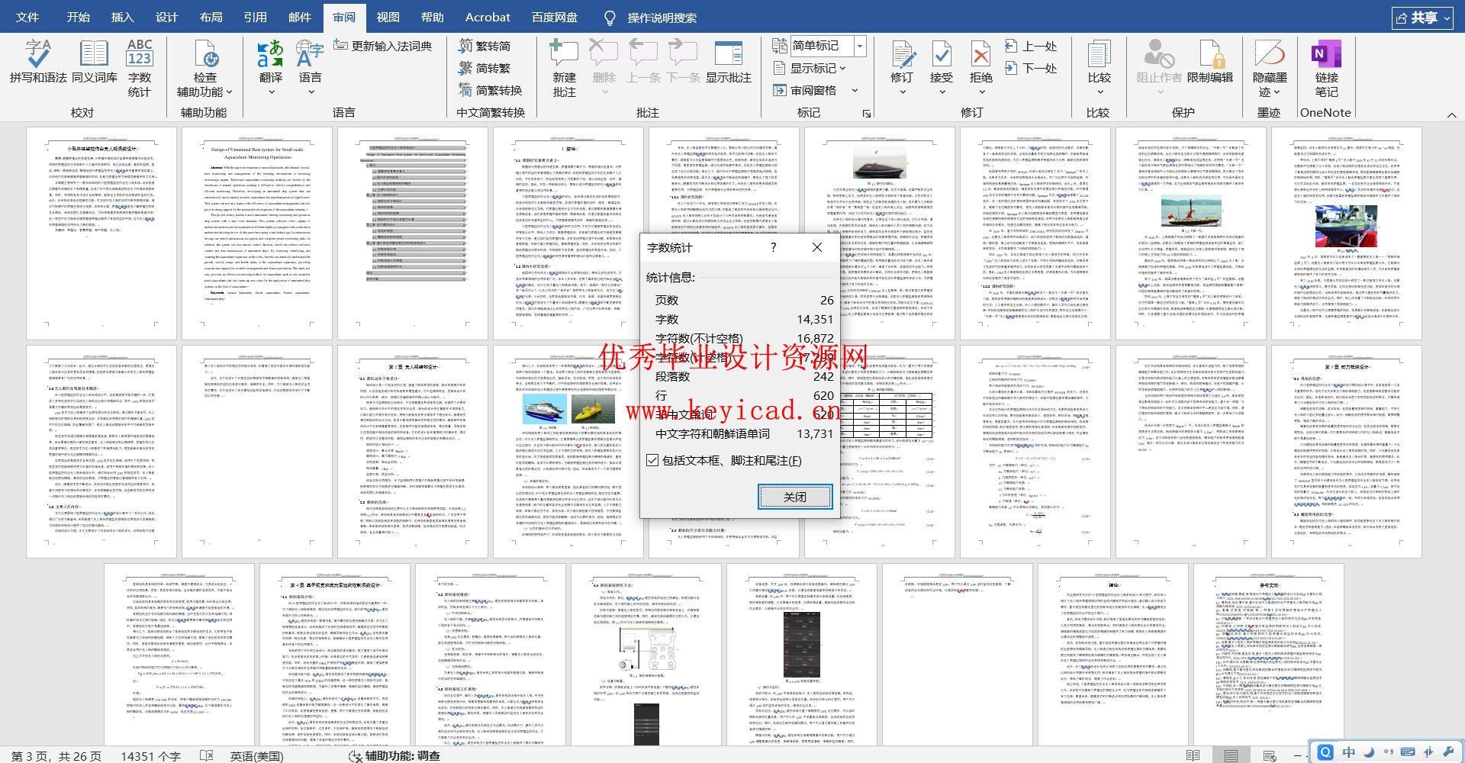Screen dimensions: 1465x763
Task: Expand the 语言 dropdown arrow
Action: tap(311, 92)
